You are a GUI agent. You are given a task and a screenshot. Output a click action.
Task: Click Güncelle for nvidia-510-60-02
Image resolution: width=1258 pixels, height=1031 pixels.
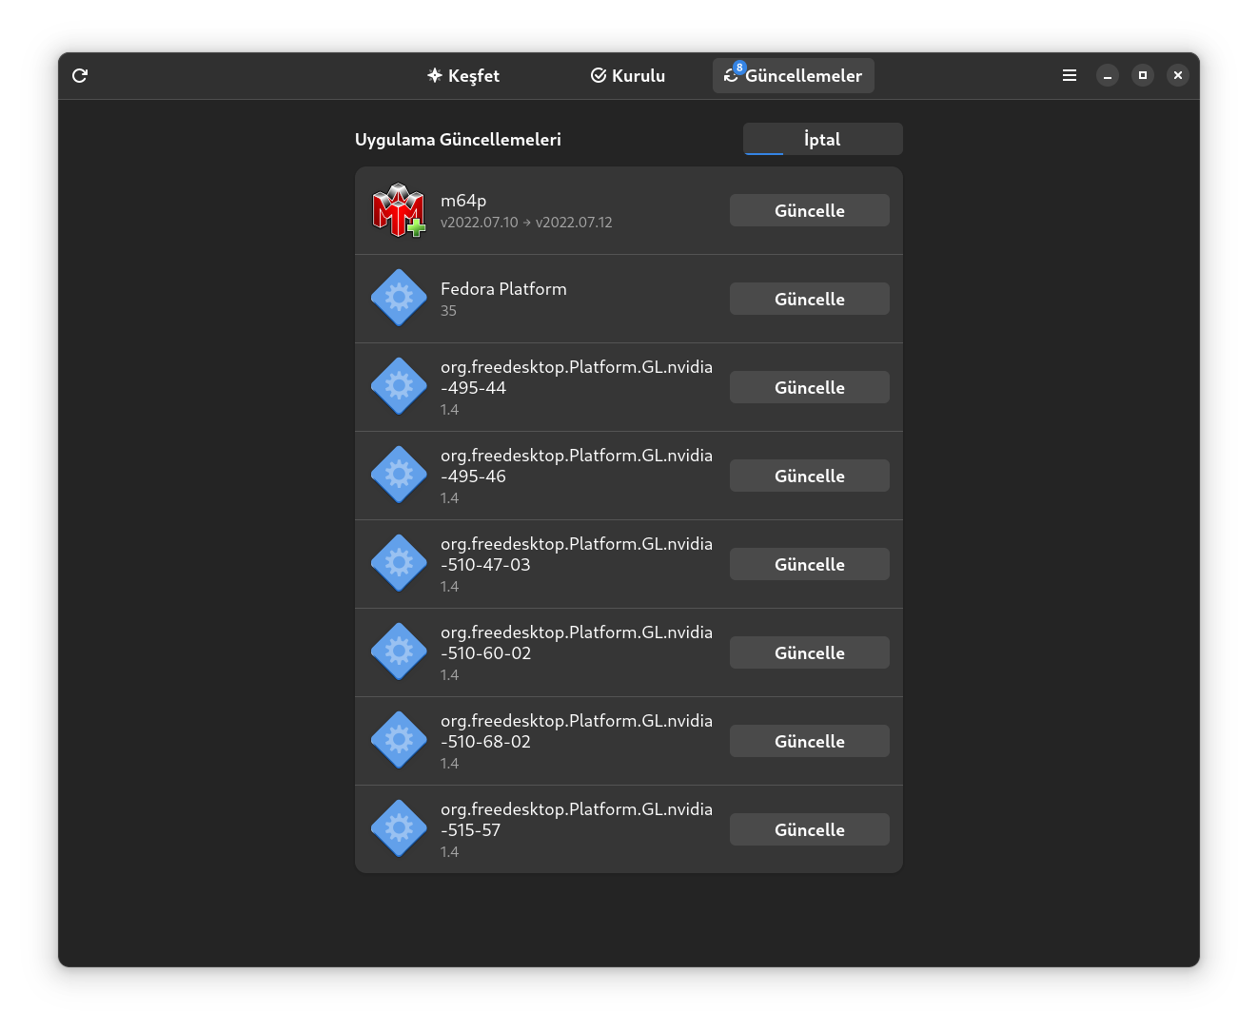810,652
